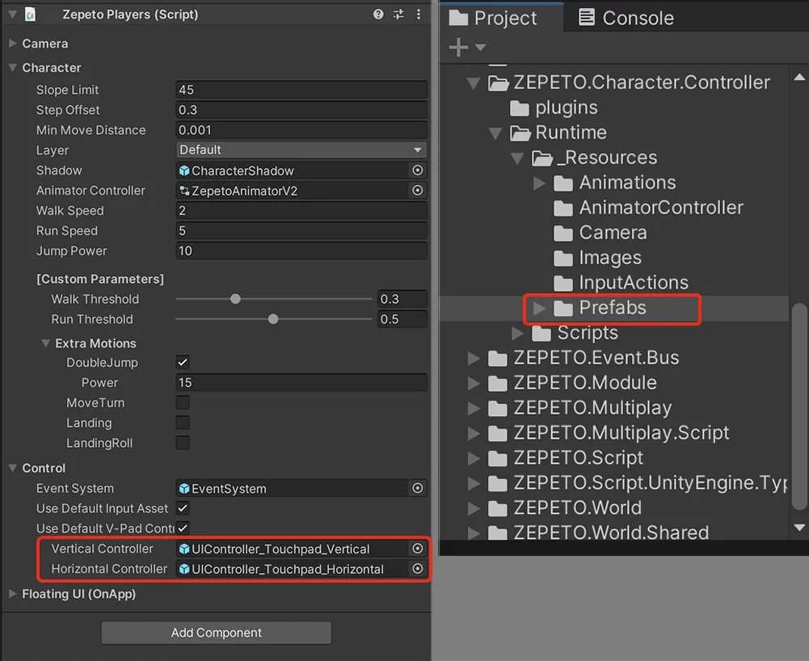Expand the Floating UI (OnApp) section
This screenshot has width=809, height=661.
(x=13, y=594)
